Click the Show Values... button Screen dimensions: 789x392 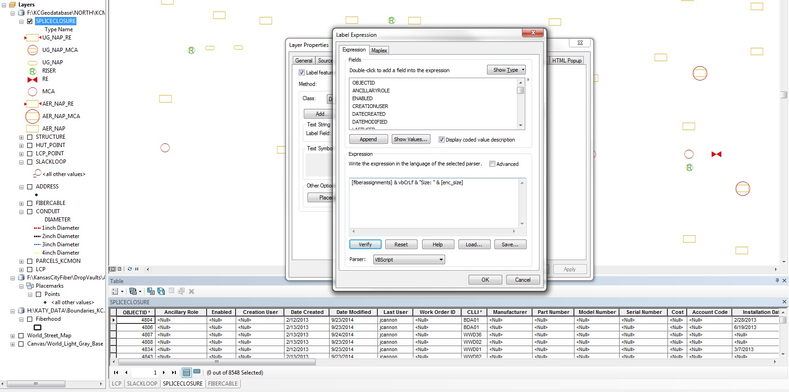411,139
